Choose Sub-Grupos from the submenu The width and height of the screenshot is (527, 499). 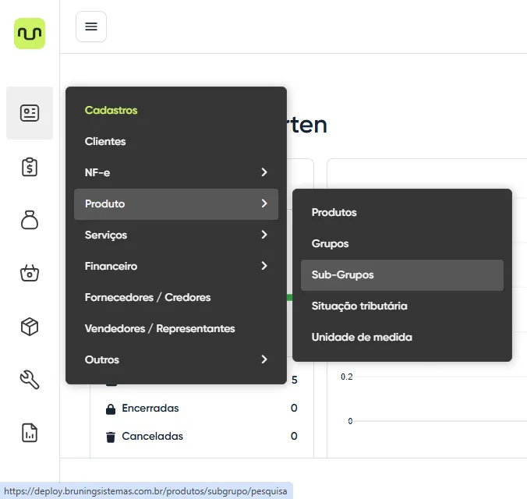tap(342, 275)
